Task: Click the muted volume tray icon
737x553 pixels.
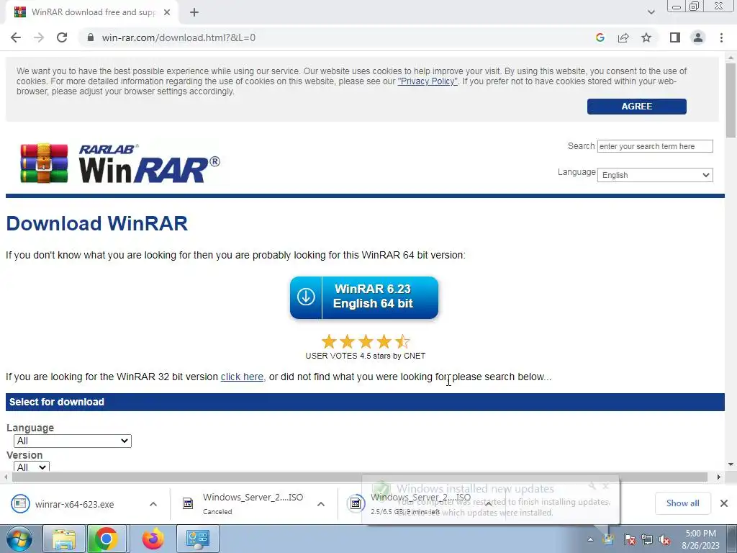Action: 664,539
